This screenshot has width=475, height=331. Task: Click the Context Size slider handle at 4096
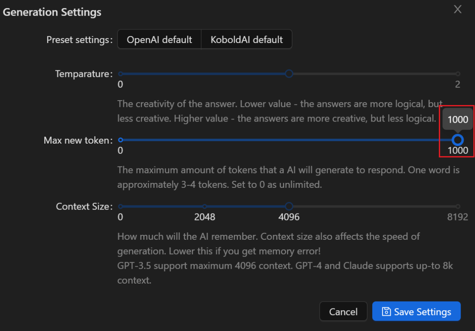pos(289,206)
